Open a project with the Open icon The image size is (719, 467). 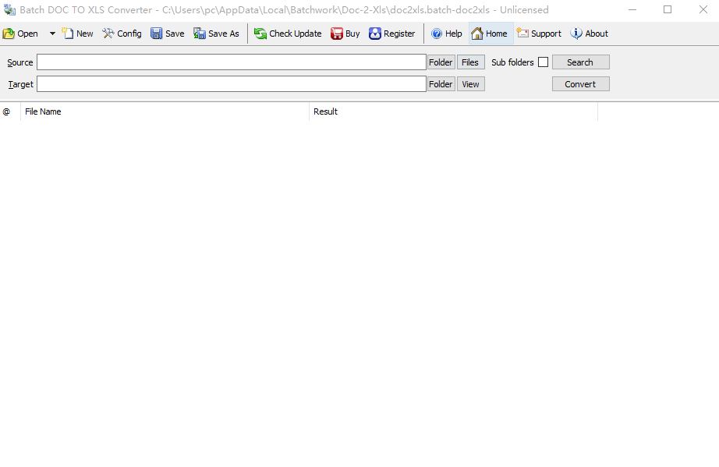(x=20, y=34)
